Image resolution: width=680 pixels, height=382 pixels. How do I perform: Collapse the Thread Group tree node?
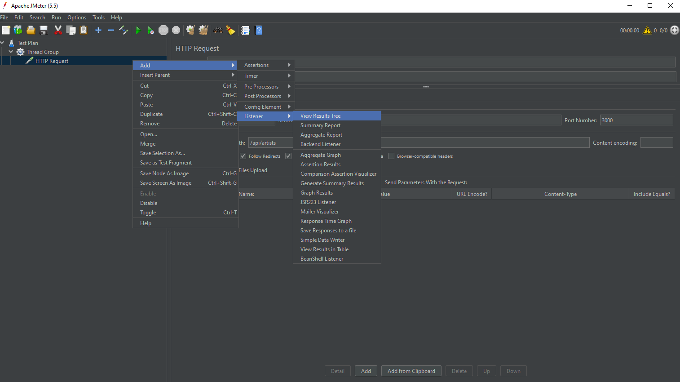pos(11,52)
